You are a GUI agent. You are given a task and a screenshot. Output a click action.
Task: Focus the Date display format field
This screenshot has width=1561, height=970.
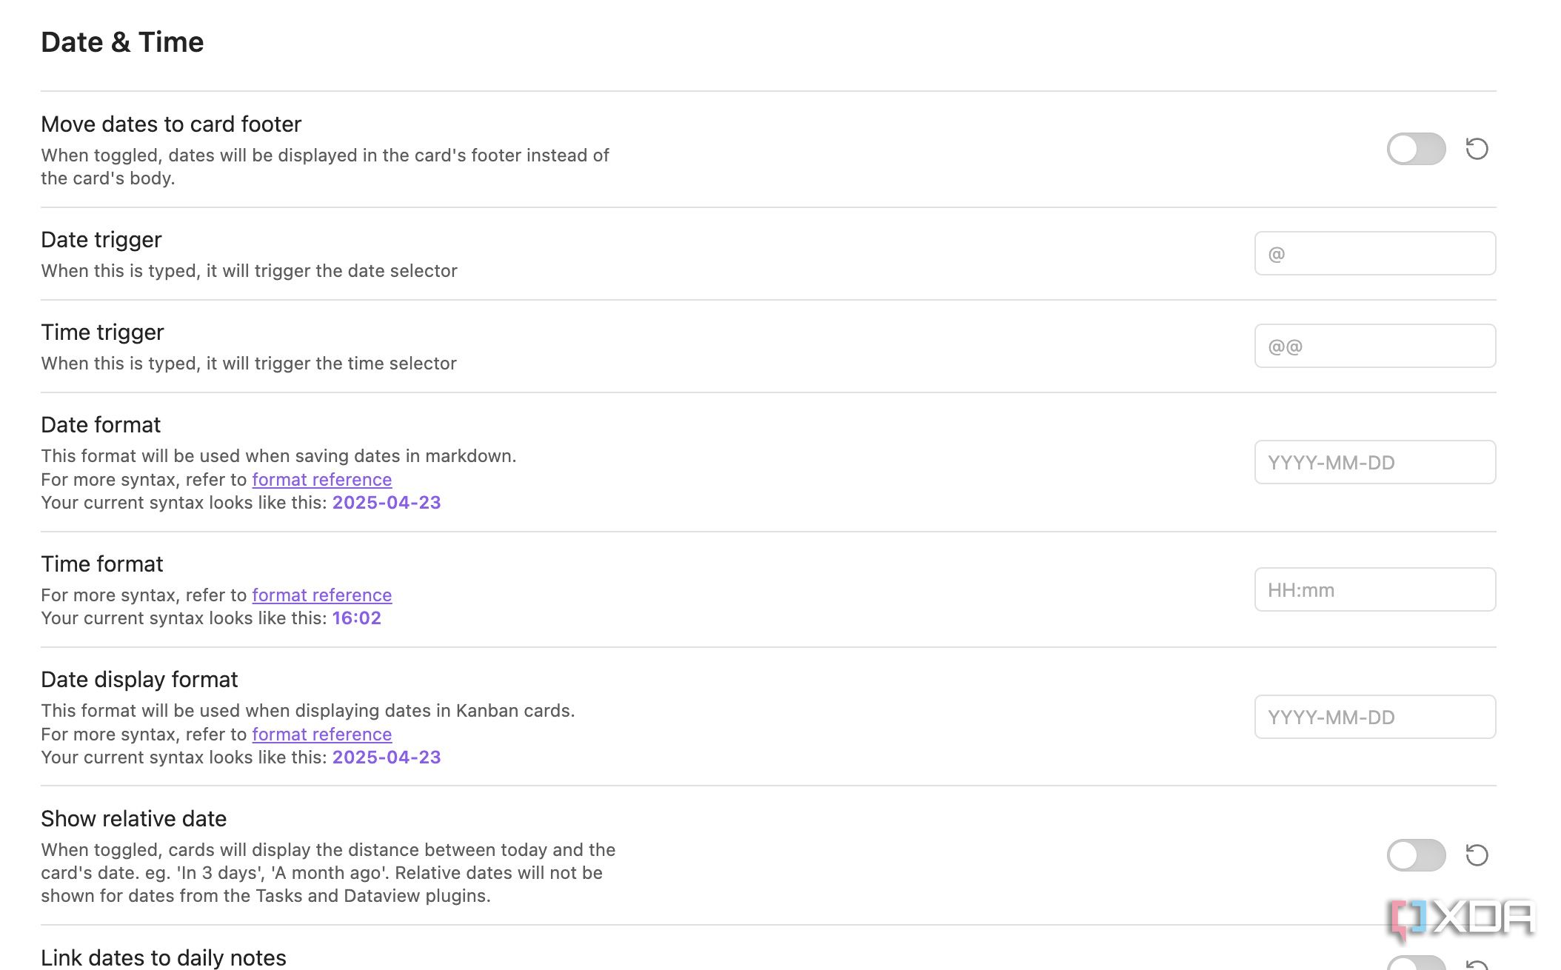[x=1375, y=717]
